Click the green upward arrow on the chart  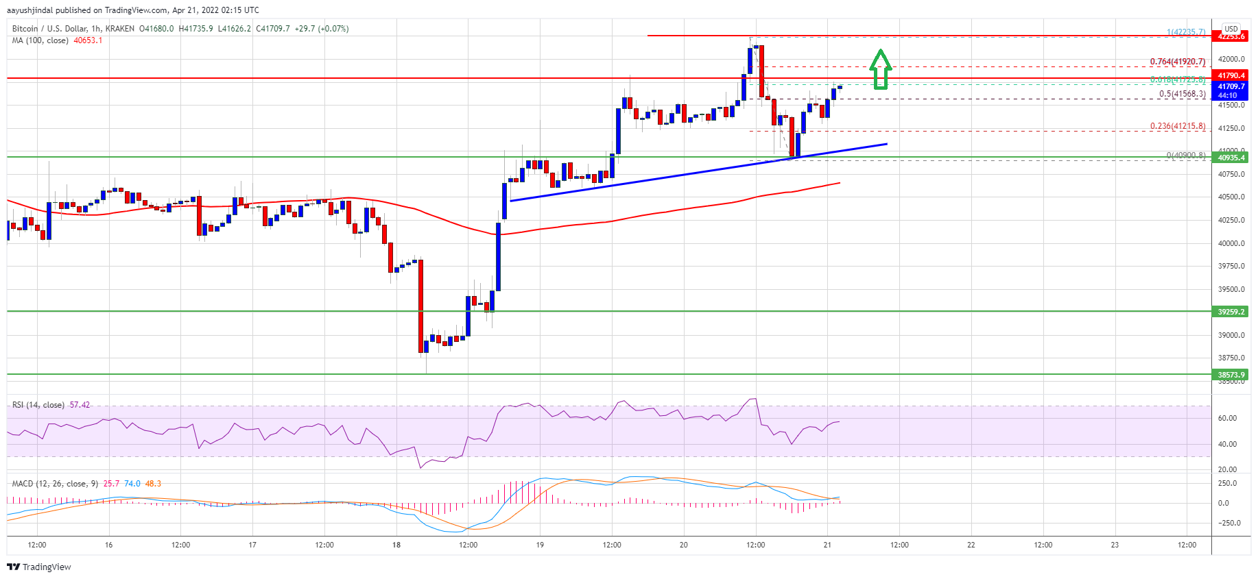pos(880,69)
